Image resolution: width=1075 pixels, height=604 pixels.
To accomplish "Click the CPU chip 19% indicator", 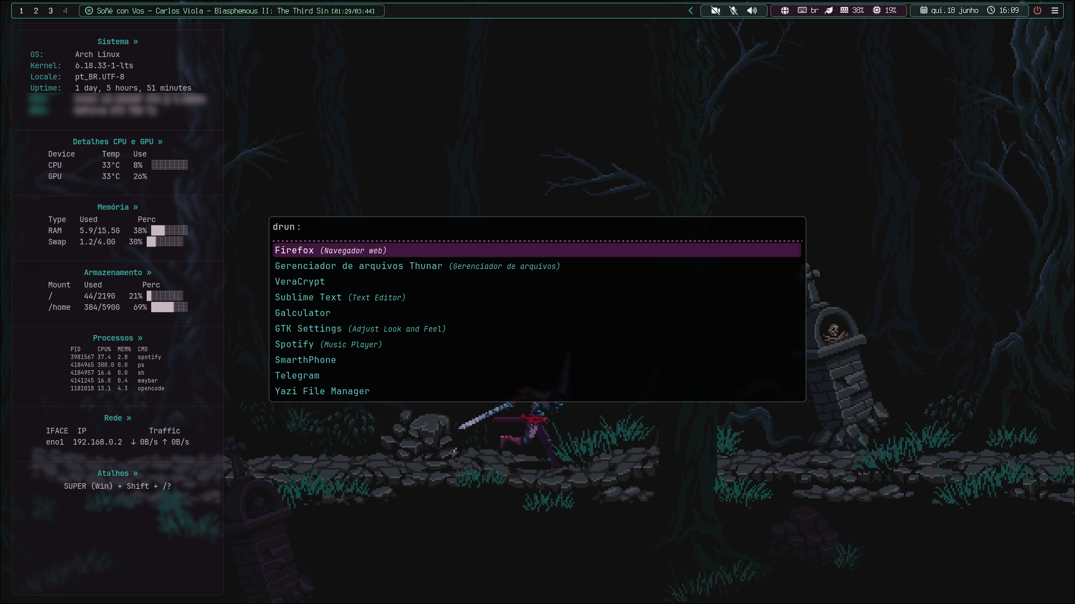I will 885,11.
